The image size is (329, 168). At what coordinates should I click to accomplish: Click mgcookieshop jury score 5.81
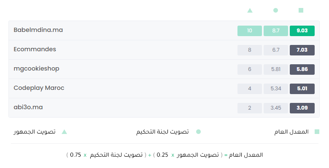(276, 69)
